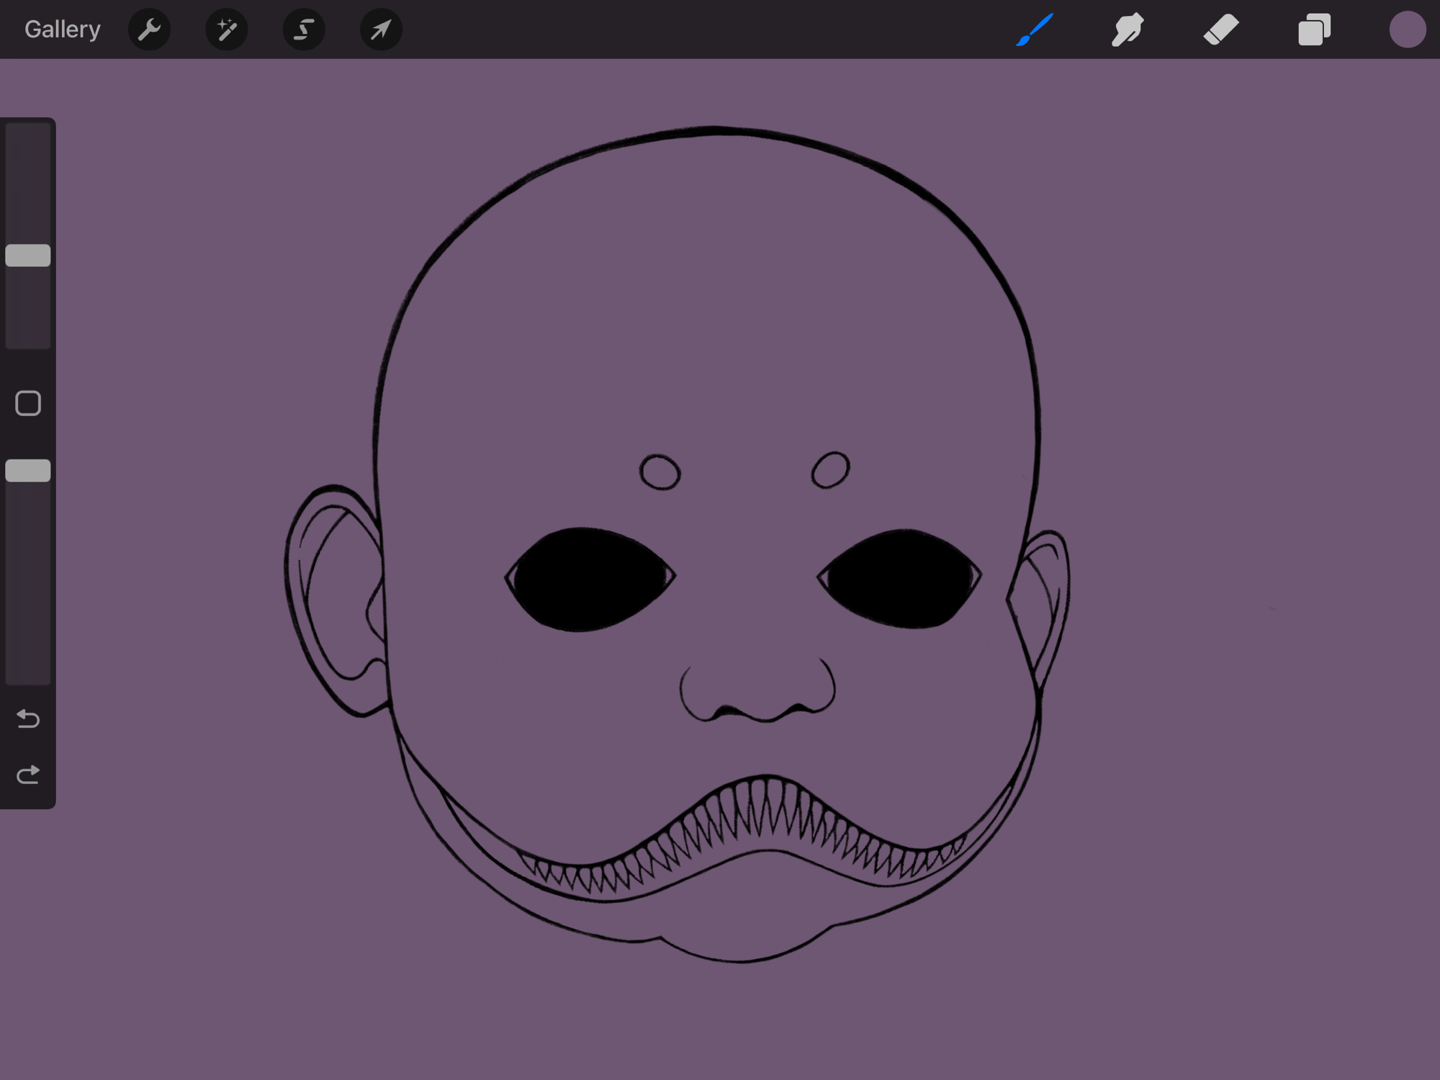Screen dimensions: 1440x1080
Task: Click the brush opacity slider handle
Action: 28,471
